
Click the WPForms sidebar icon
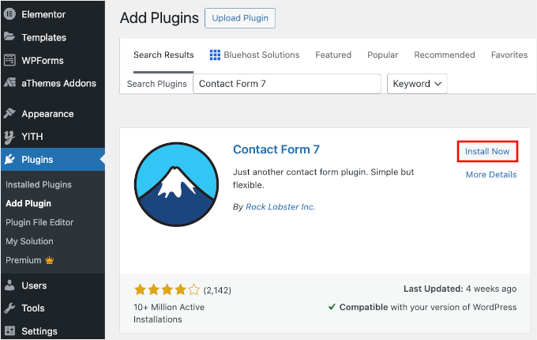pos(9,60)
